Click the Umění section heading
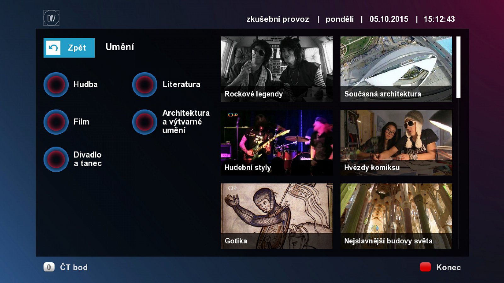504x283 pixels. point(120,47)
